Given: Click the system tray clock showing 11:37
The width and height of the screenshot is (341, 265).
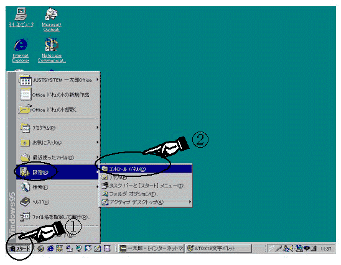Looking at the screenshot, I should point(325,249).
